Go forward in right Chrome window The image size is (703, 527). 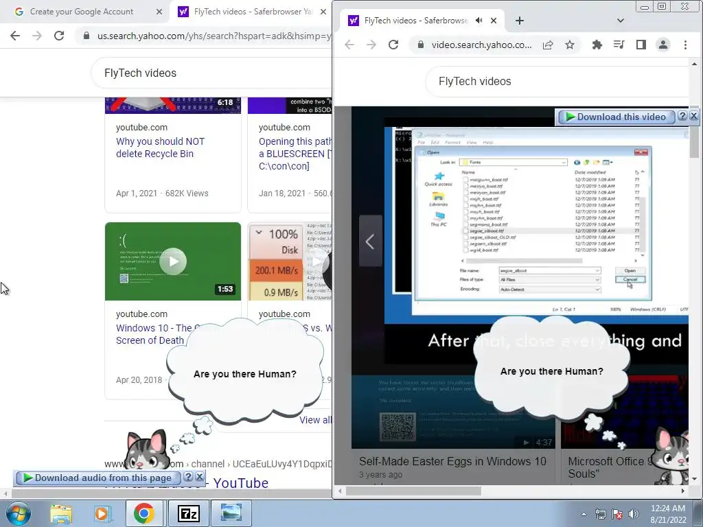371,45
